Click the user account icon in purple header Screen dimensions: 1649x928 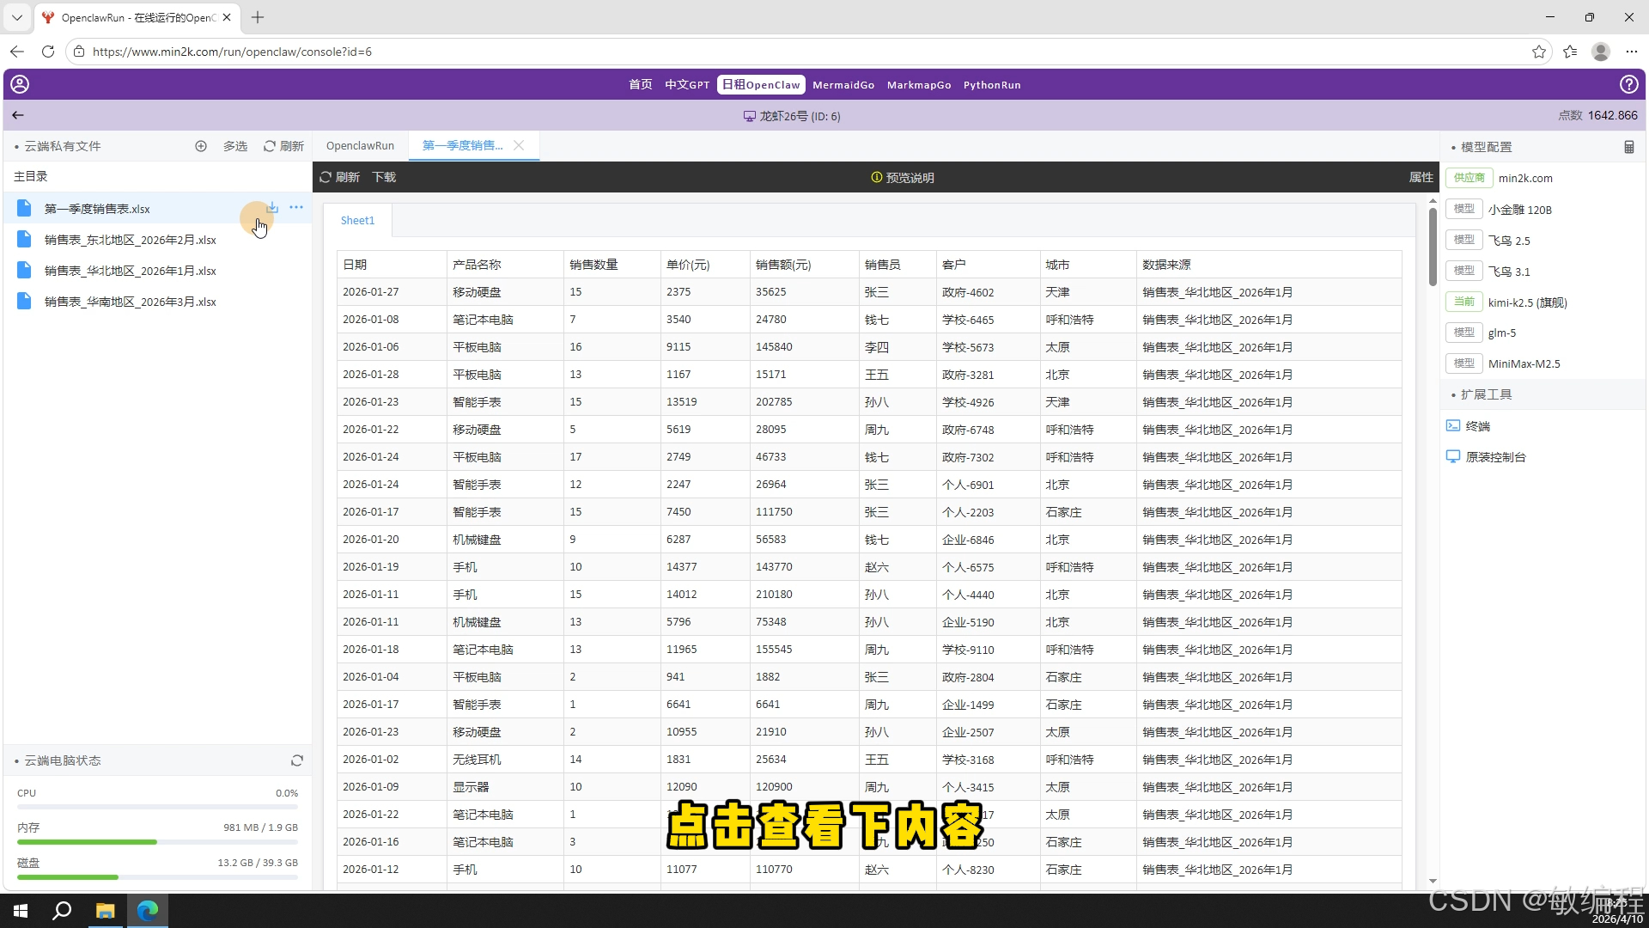point(20,84)
